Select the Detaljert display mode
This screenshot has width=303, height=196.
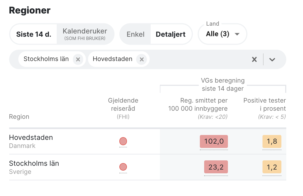coord(171,34)
